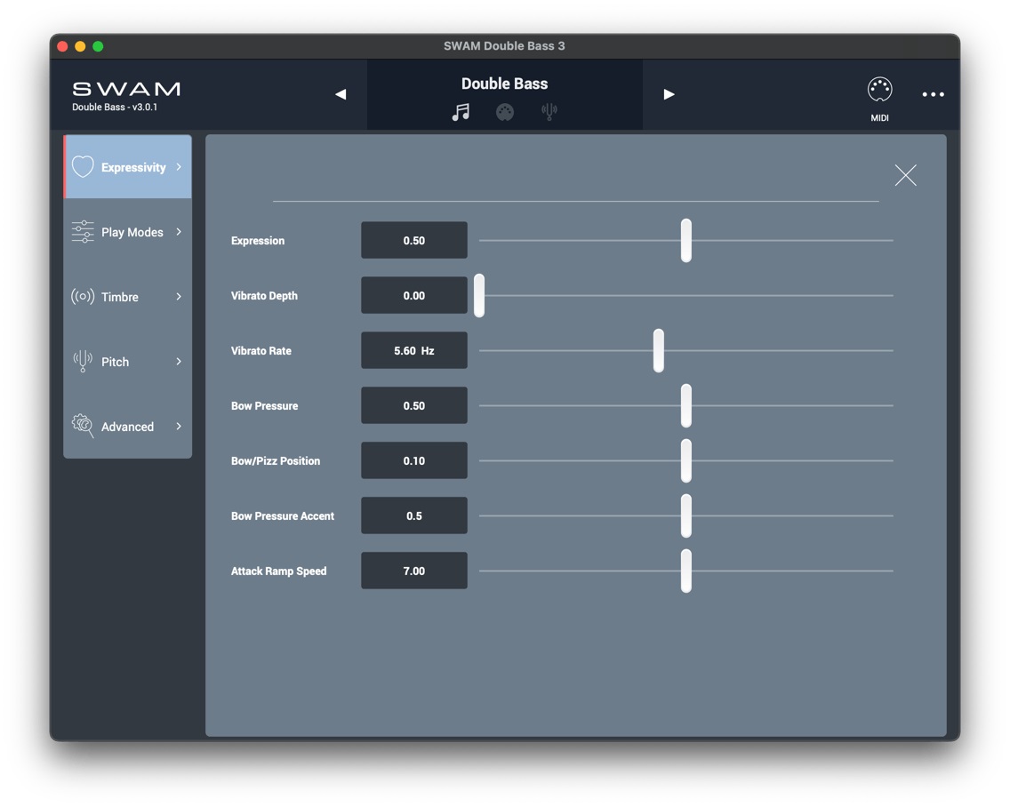This screenshot has height=807, width=1010.
Task: Click the Bow Pressure parameter label
Action: (264, 406)
